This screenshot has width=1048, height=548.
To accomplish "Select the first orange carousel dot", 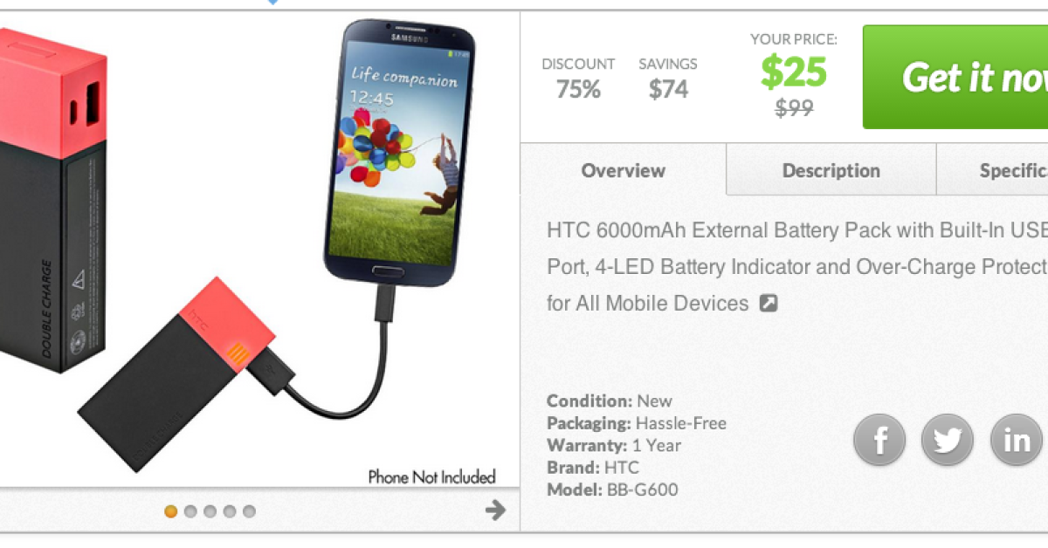I will point(171,511).
